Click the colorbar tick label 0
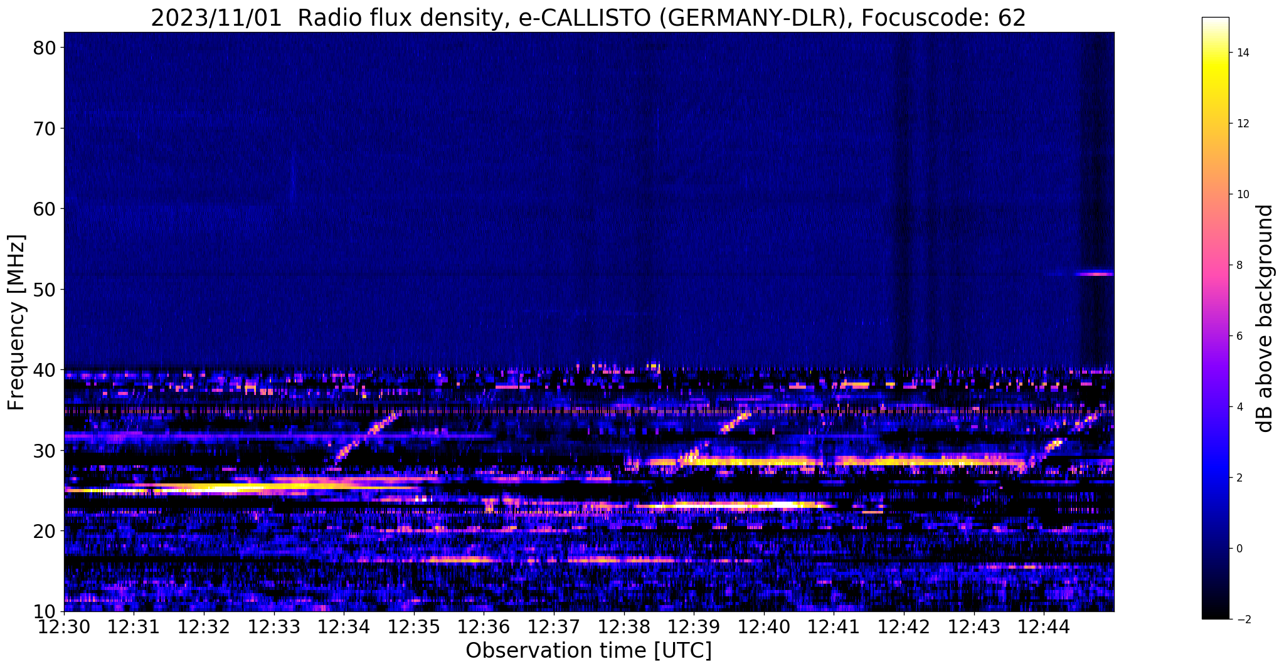 tap(1239, 549)
